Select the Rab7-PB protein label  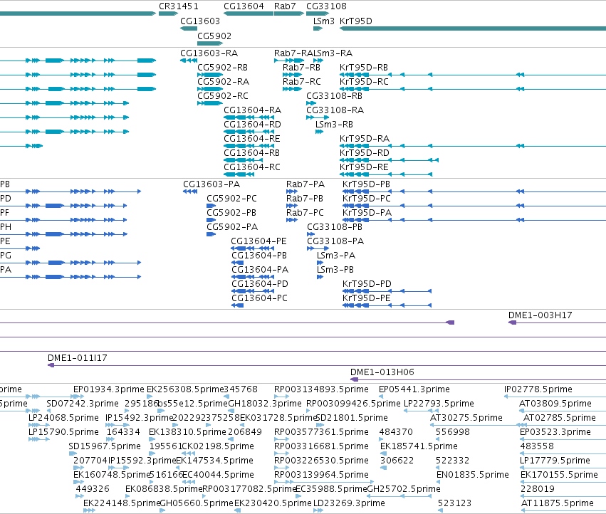click(305, 198)
